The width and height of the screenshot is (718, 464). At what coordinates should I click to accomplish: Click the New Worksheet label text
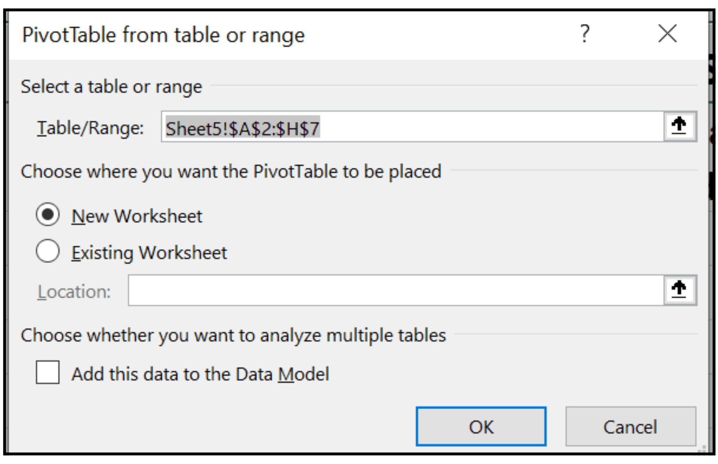tap(137, 217)
